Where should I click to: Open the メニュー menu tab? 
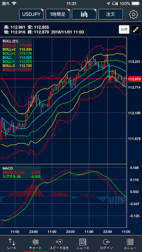130,244
